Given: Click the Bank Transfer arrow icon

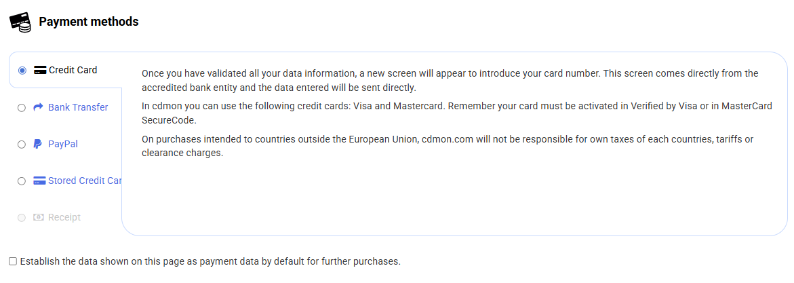Looking at the screenshot, I should coord(38,107).
